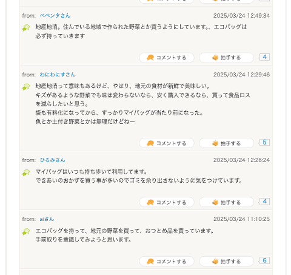This screenshot has height=275, width=291.
Task: Click コメントする on aiさん's post
Action: [x=167, y=262]
